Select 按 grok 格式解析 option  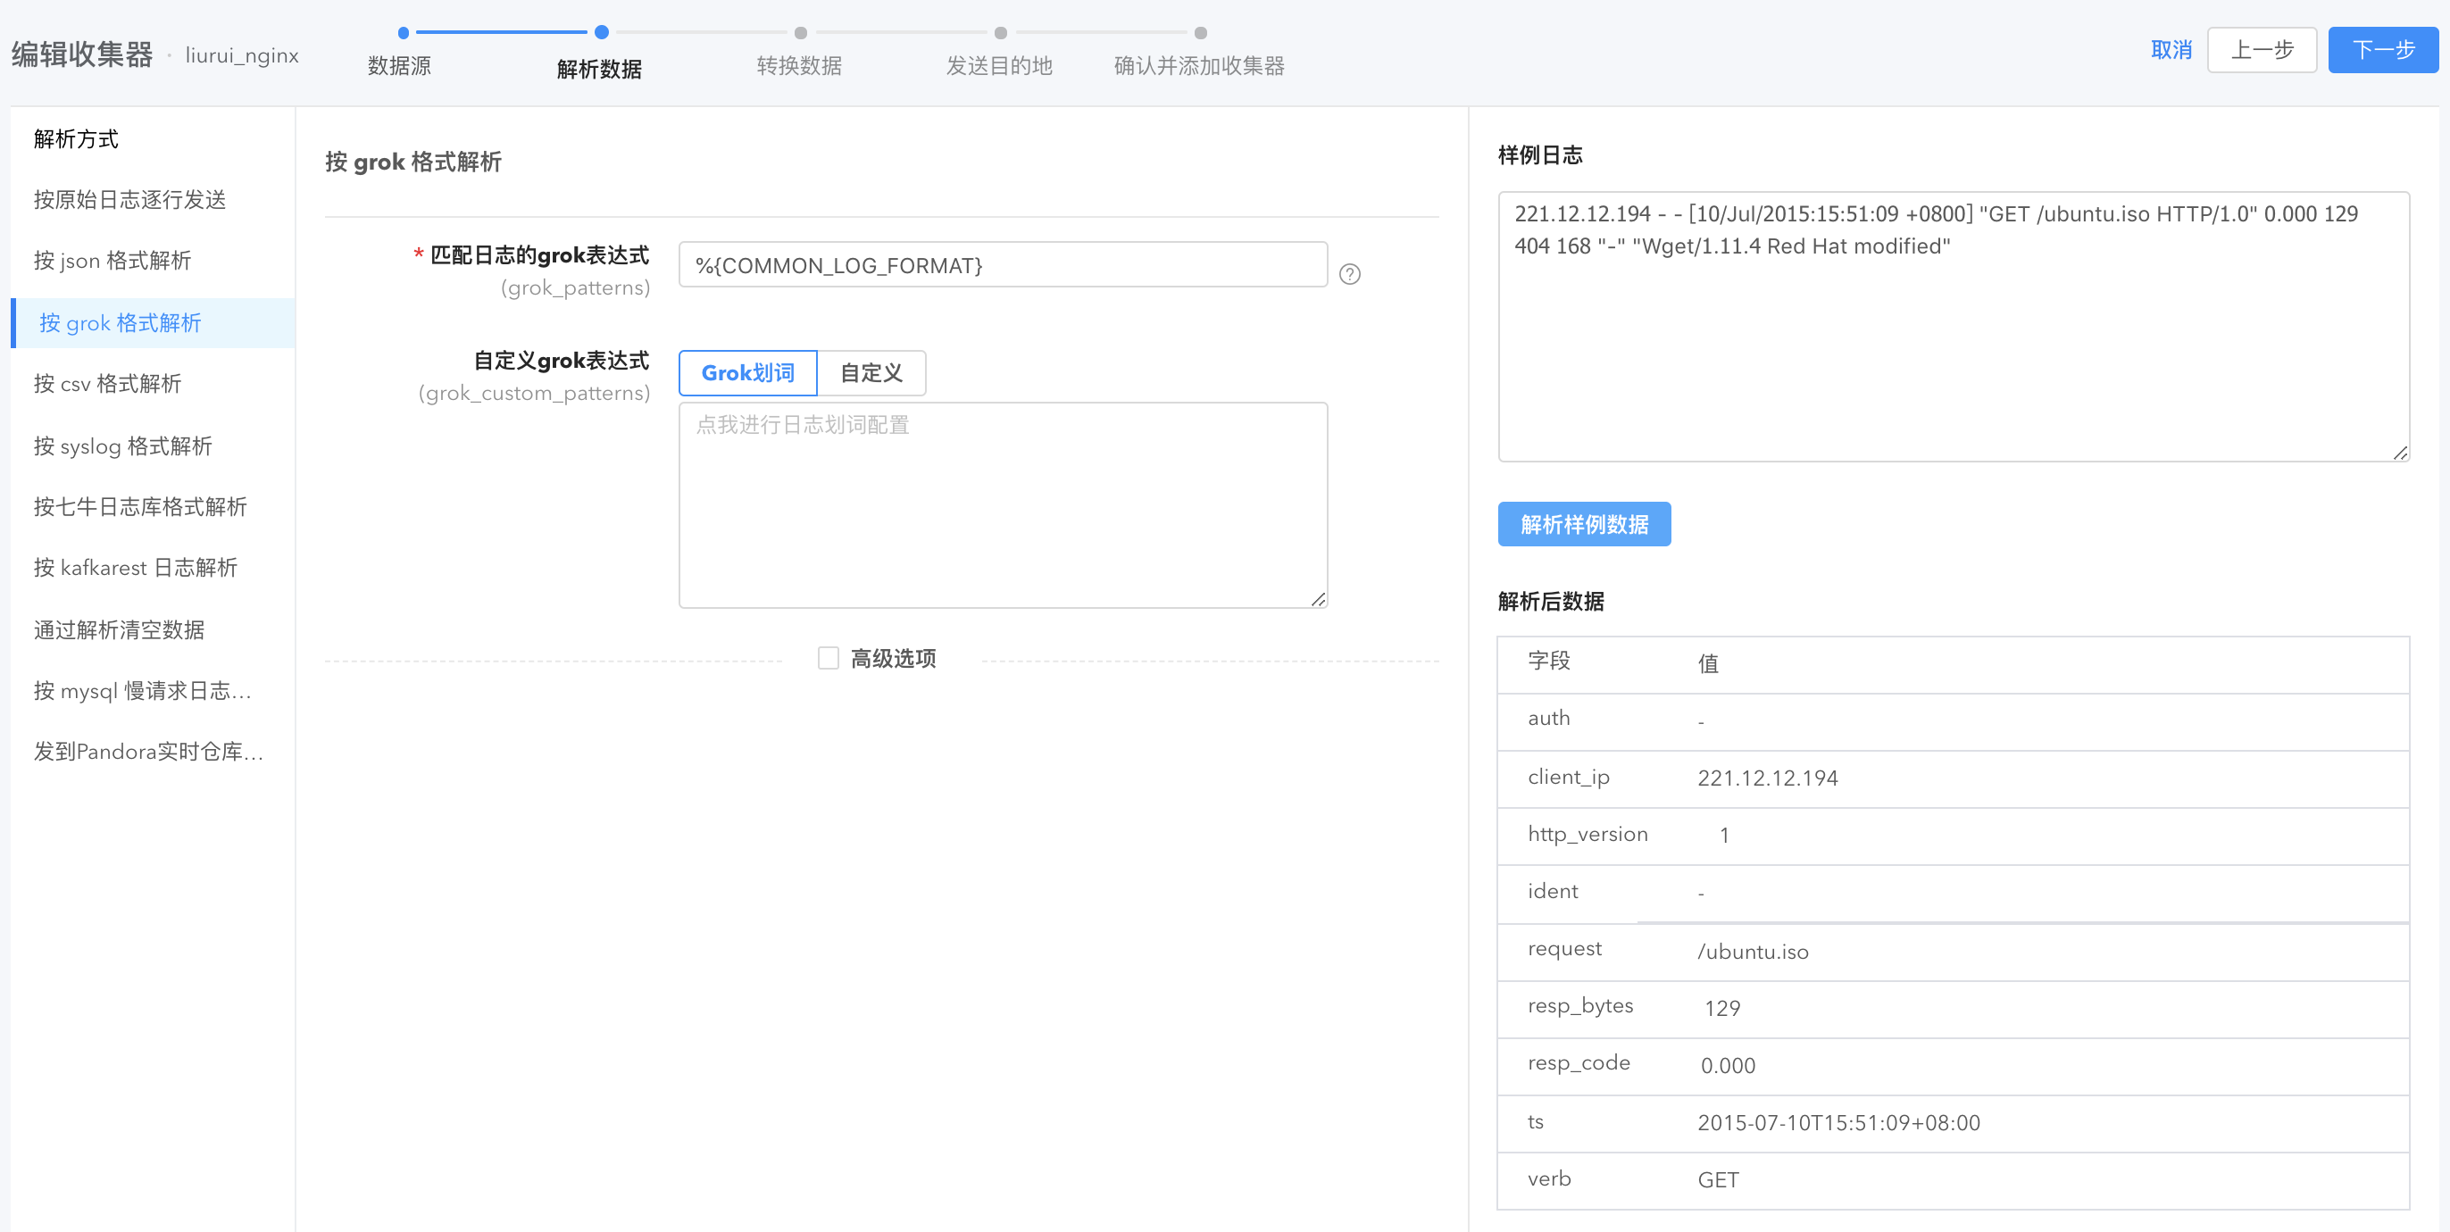coord(154,323)
